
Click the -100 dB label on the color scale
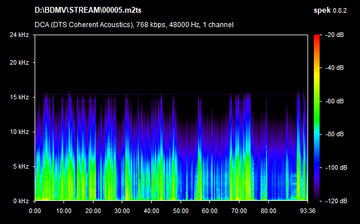[336, 168]
